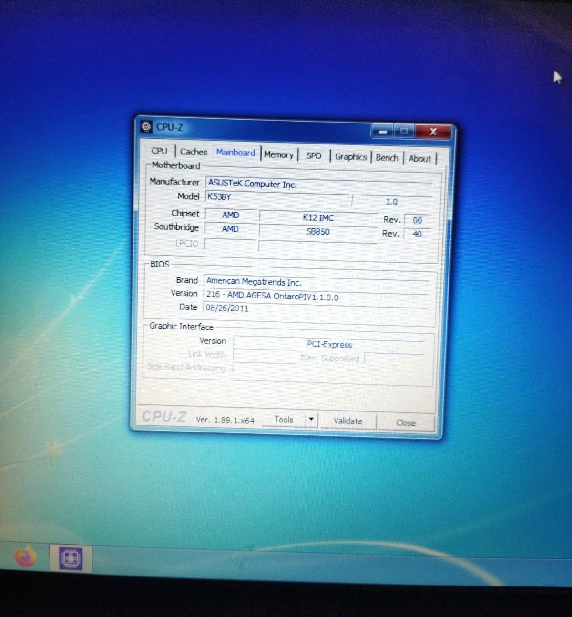Viewport: 572px width, 617px height.
Task: Click the BIOS Brand field American Megatrends
Action: pos(316,282)
